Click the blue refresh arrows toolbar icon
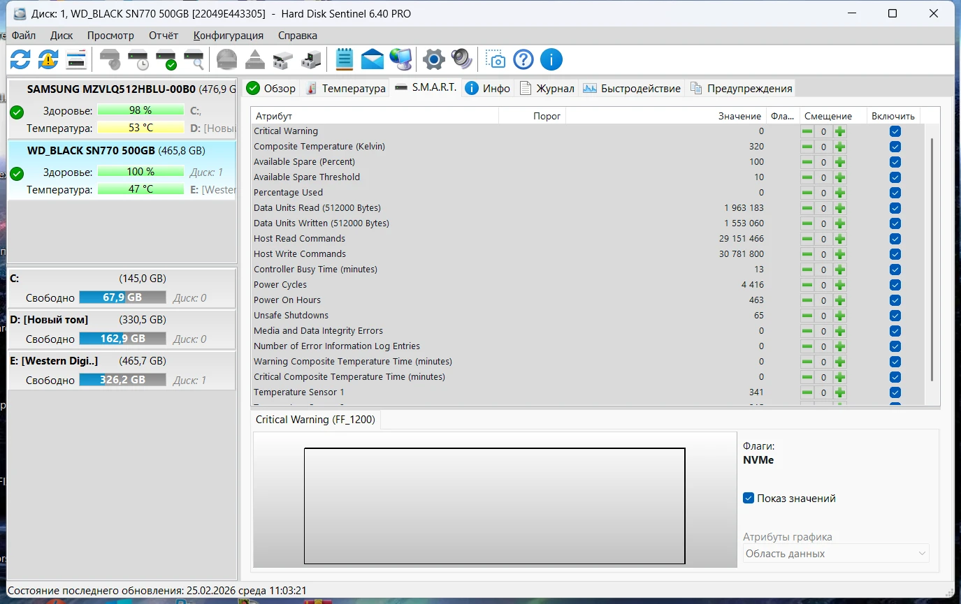961x604 pixels. click(x=20, y=59)
